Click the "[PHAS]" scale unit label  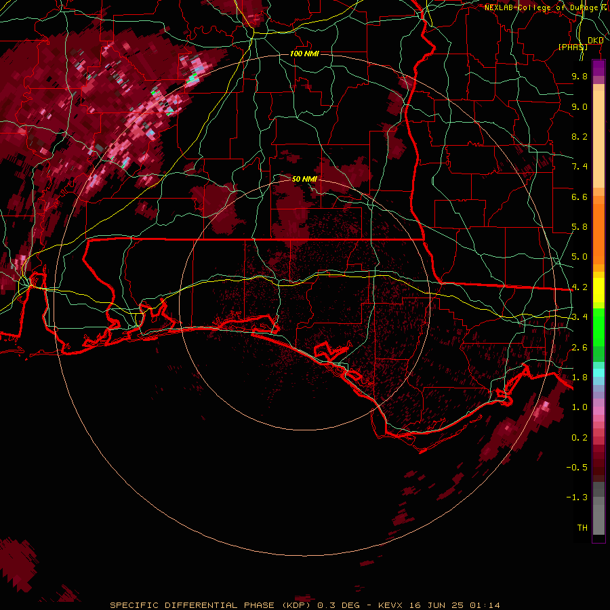point(573,47)
